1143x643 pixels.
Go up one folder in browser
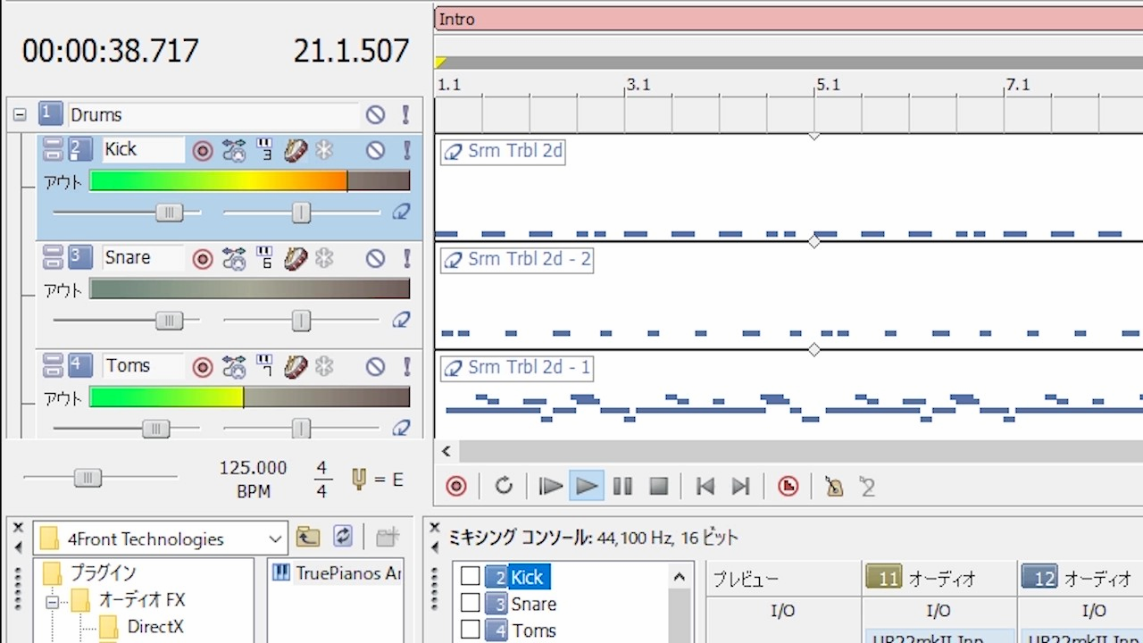point(308,537)
